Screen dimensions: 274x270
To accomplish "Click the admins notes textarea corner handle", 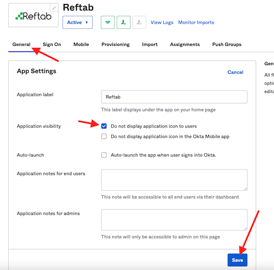I will pos(246,228).
